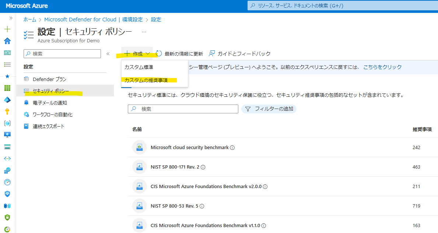The height and width of the screenshot is (233, 438).
Task: Click フィルターの追加 button
Action: [x=269, y=109]
